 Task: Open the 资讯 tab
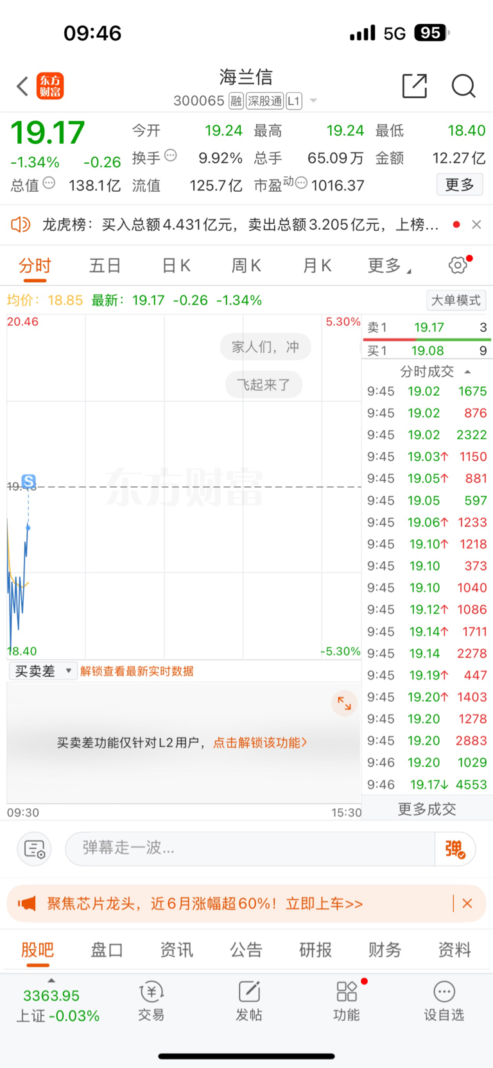177,950
